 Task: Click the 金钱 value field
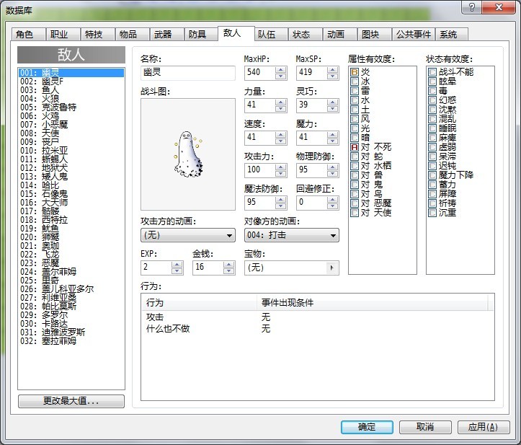click(x=208, y=268)
